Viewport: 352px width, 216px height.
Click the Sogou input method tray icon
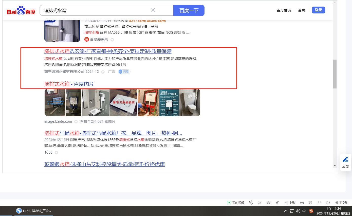pyautogui.click(x=311, y=211)
